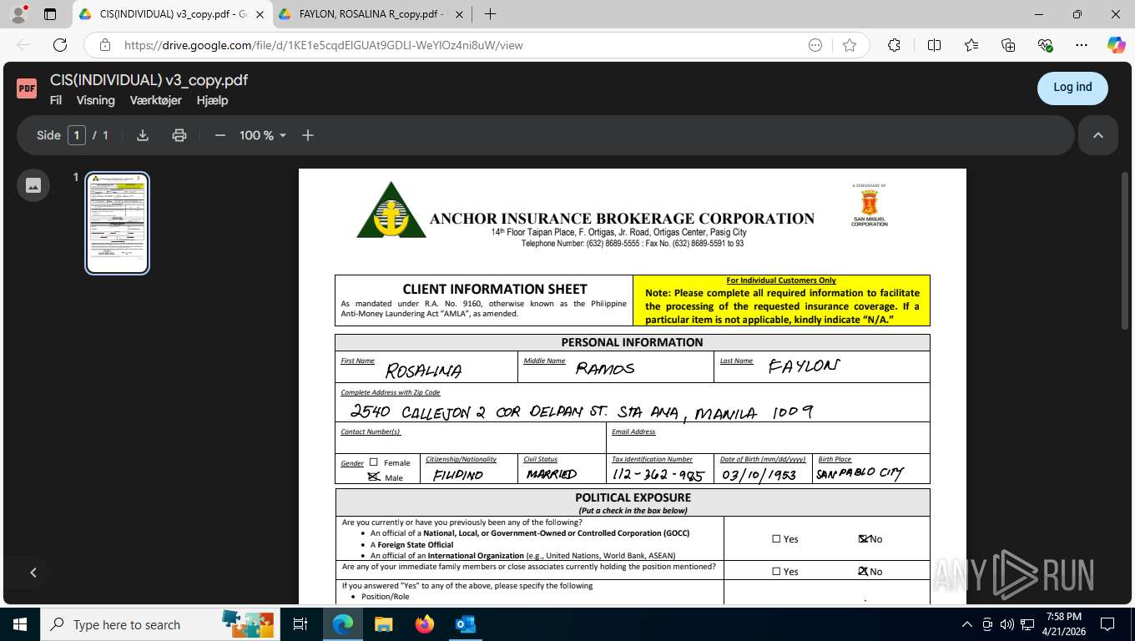View site information lock icon

[105, 45]
